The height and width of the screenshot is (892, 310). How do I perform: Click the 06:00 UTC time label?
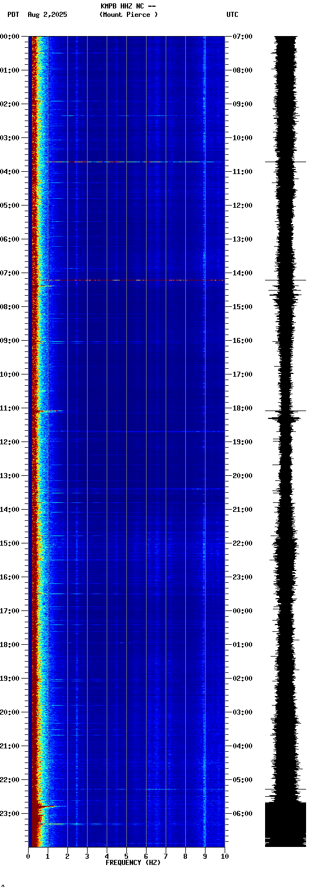pos(243,814)
